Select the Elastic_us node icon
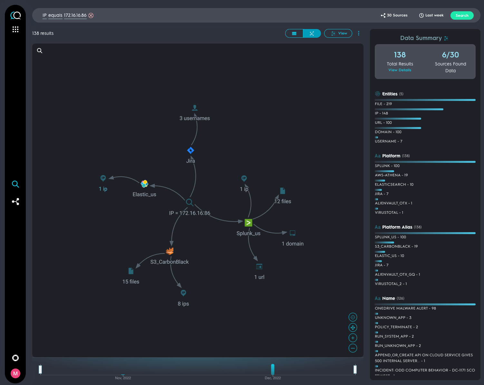 click(144, 184)
